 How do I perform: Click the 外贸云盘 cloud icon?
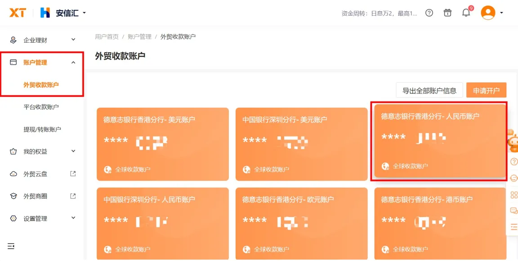pyautogui.click(x=13, y=174)
